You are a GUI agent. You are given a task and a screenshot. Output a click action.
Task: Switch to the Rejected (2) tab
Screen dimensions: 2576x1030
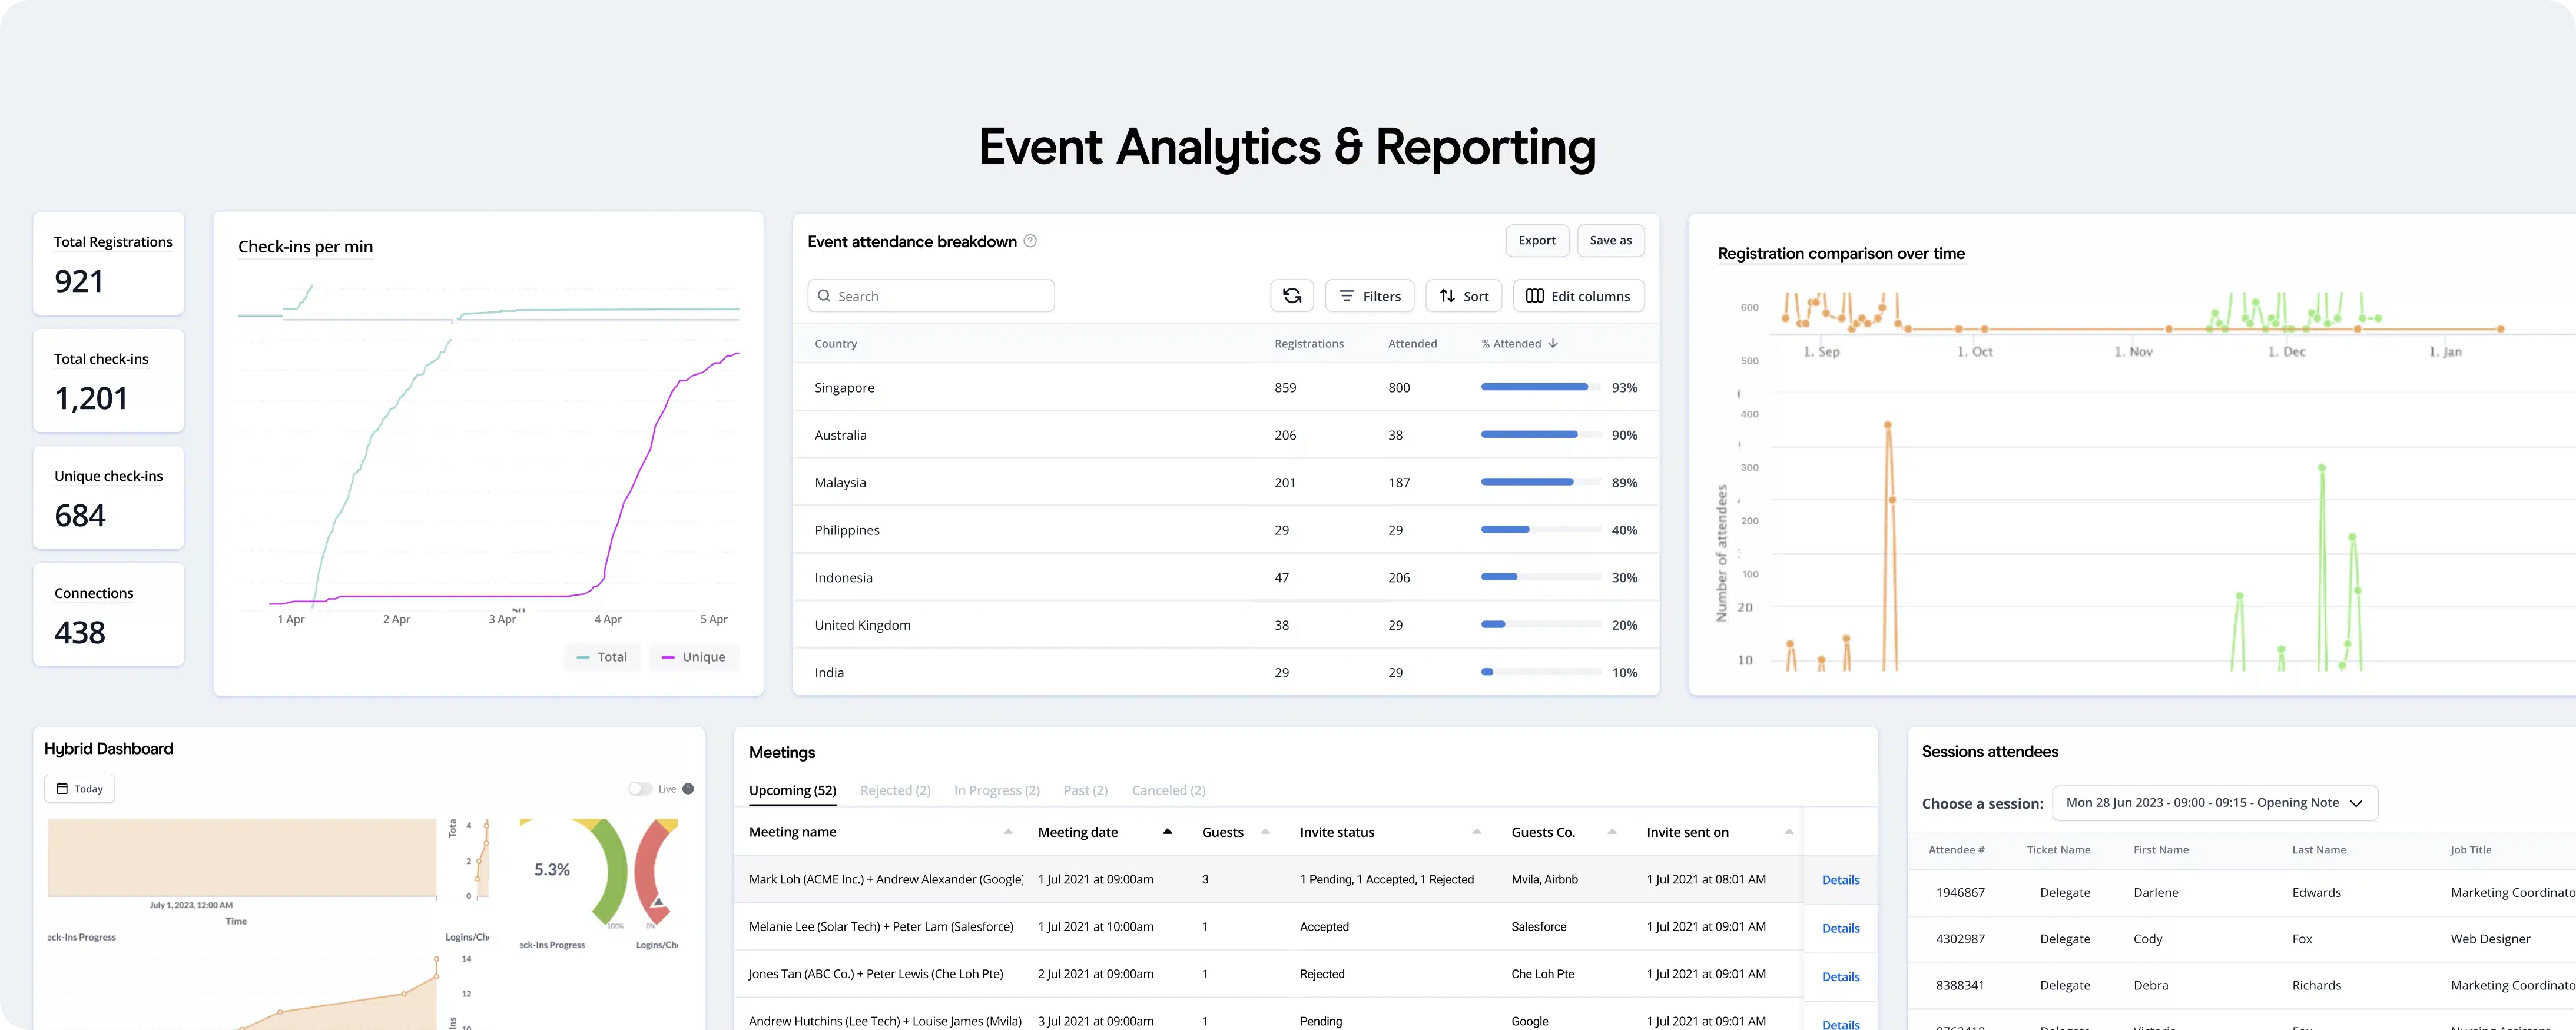point(895,790)
